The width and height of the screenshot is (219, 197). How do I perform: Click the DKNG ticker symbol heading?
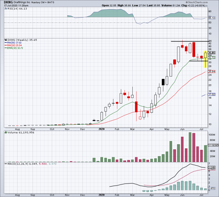click(8, 2)
